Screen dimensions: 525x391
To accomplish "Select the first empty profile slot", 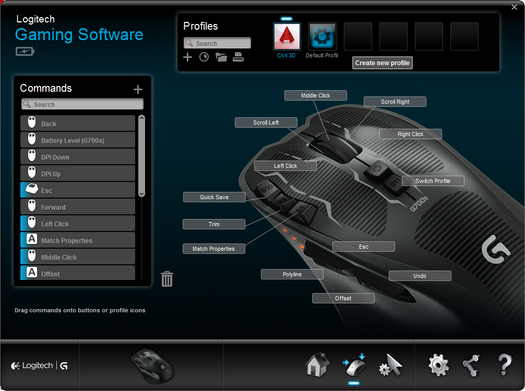I will (358, 36).
